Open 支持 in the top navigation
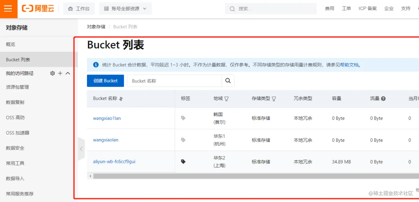This screenshot has width=419, height=202. tap(406, 9)
